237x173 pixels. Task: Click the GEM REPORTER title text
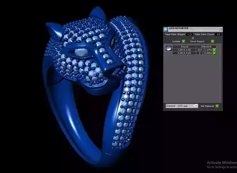(x=178, y=28)
